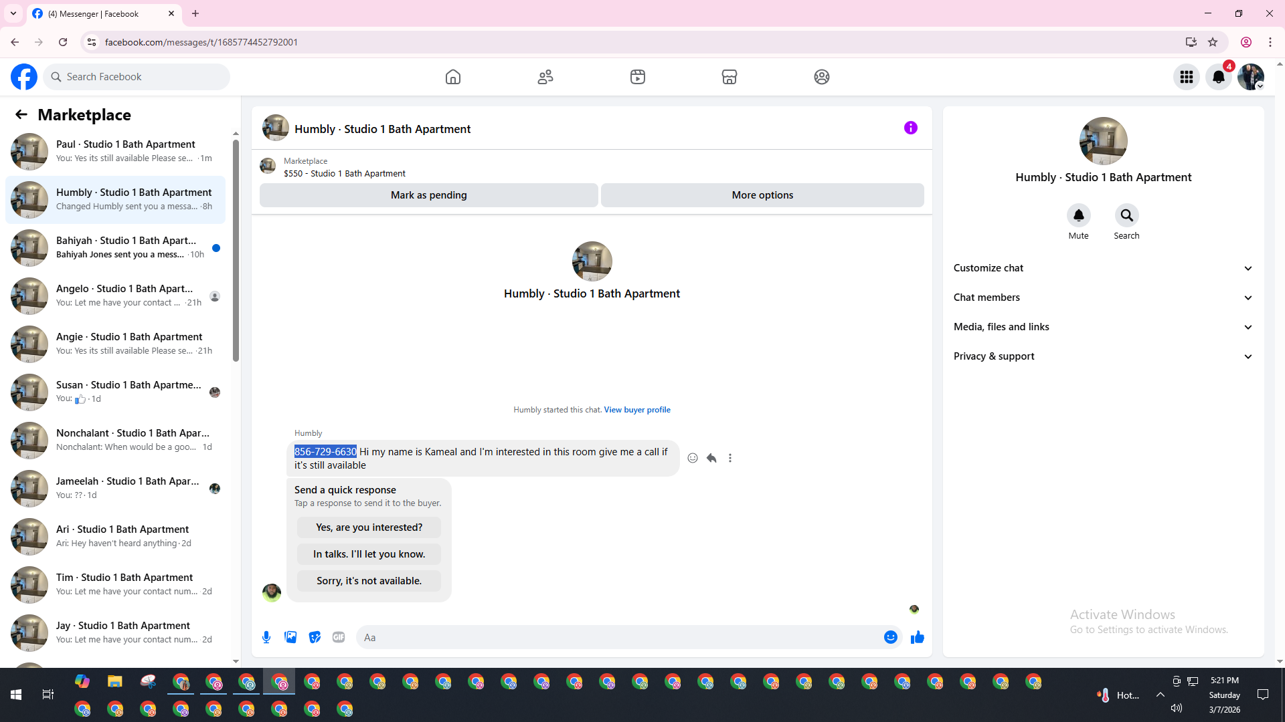The image size is (1285, 722).
Task: Search in conversation magnifier icon
Action: pos(1127,215)
